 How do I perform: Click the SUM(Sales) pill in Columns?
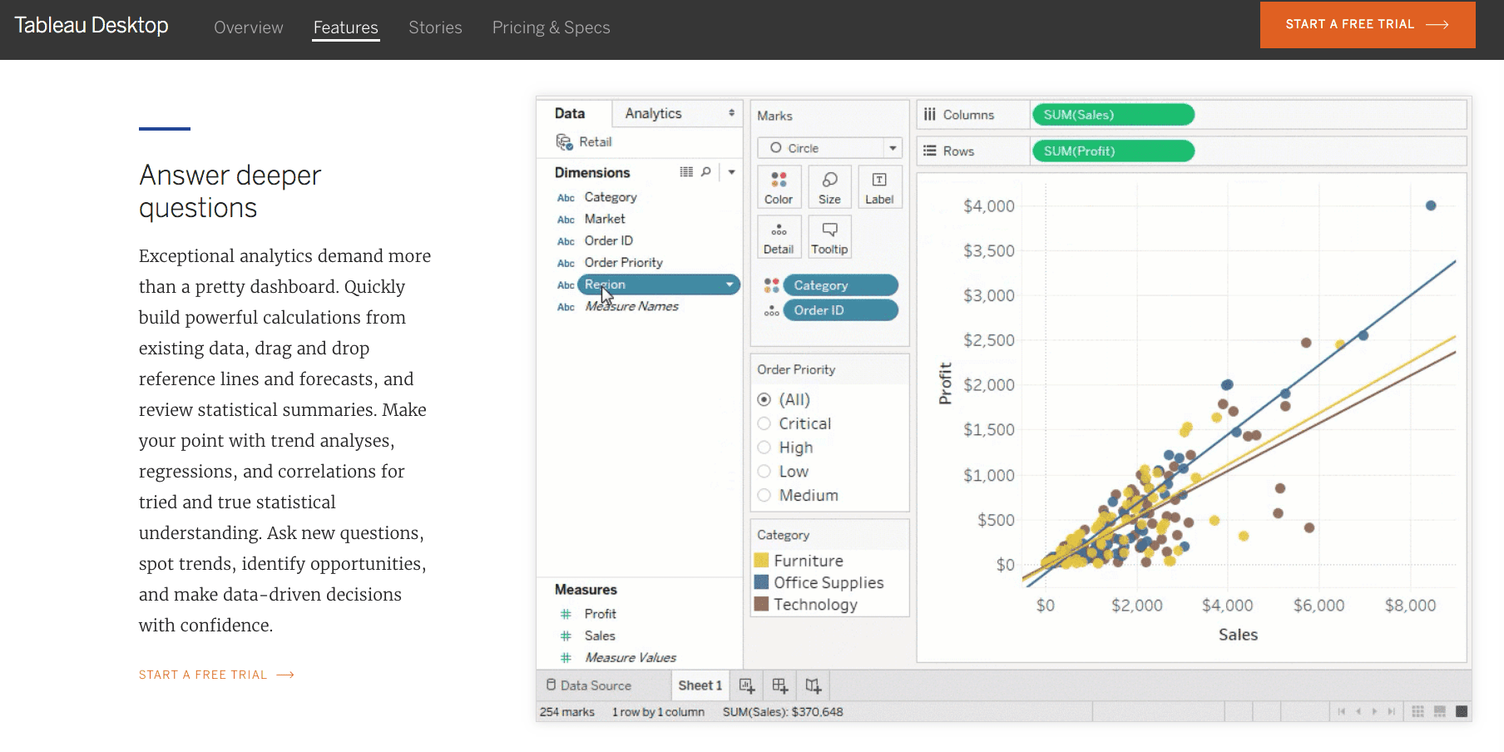tap(1114, 115)
